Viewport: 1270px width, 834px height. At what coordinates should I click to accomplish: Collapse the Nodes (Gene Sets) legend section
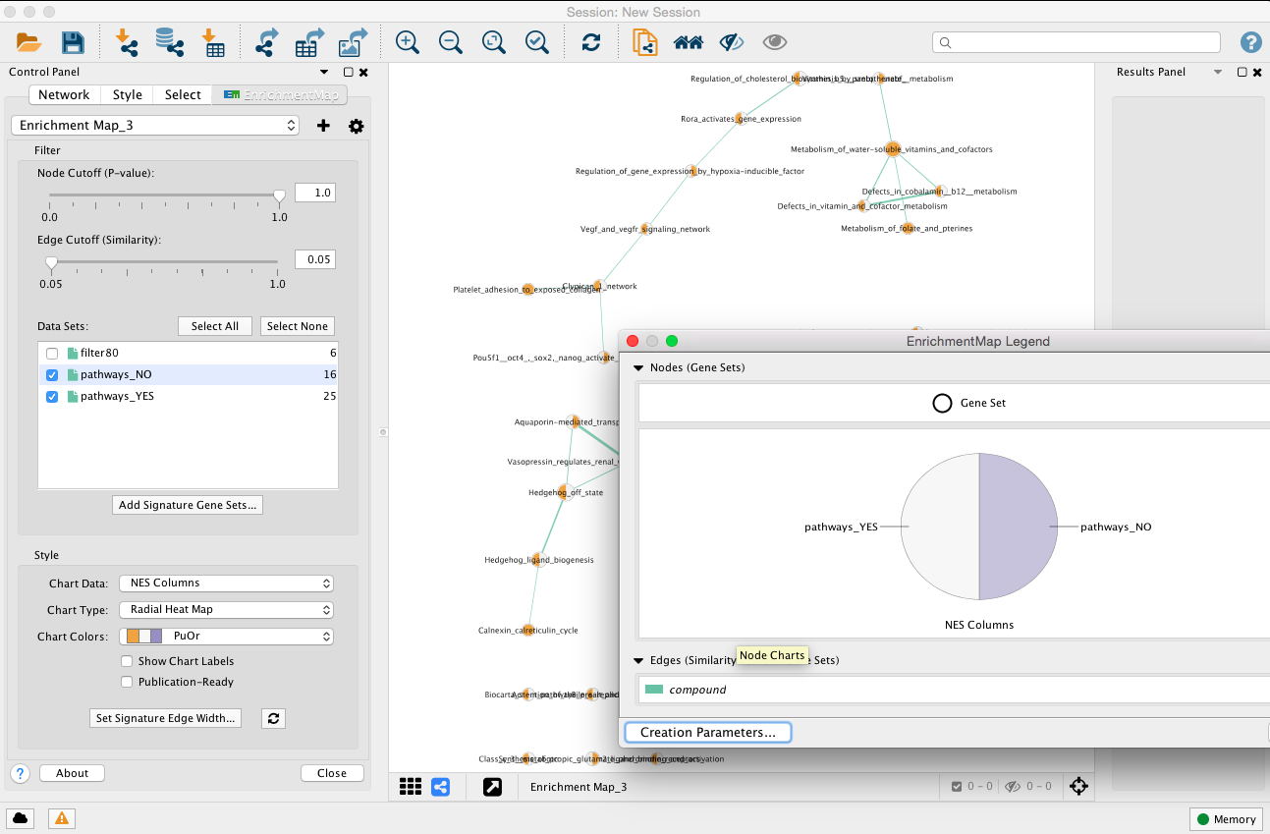tap(639, 367)
